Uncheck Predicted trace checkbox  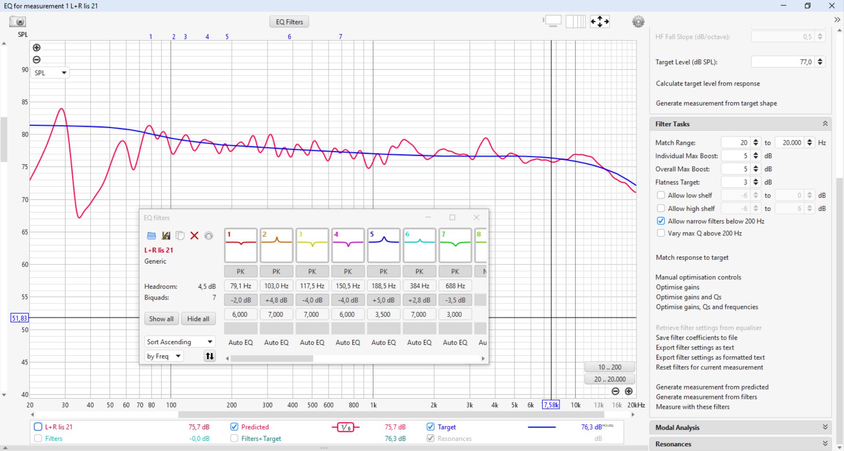[234, 427]
